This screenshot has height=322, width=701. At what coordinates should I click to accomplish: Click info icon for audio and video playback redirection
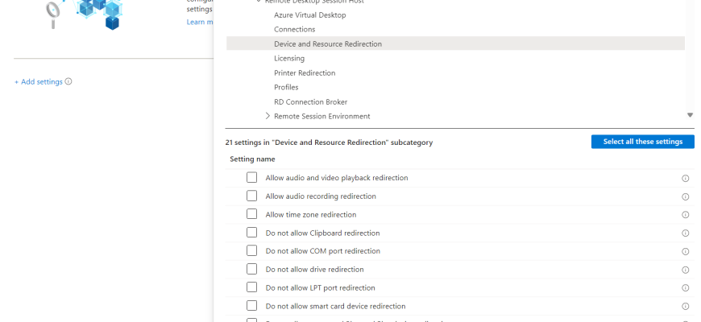[x=686, y=178]
